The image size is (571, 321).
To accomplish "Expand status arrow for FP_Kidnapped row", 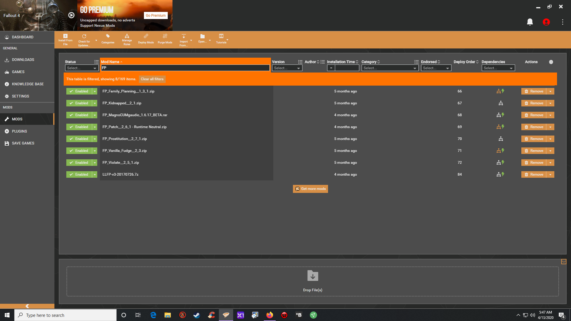I will 95,103.
